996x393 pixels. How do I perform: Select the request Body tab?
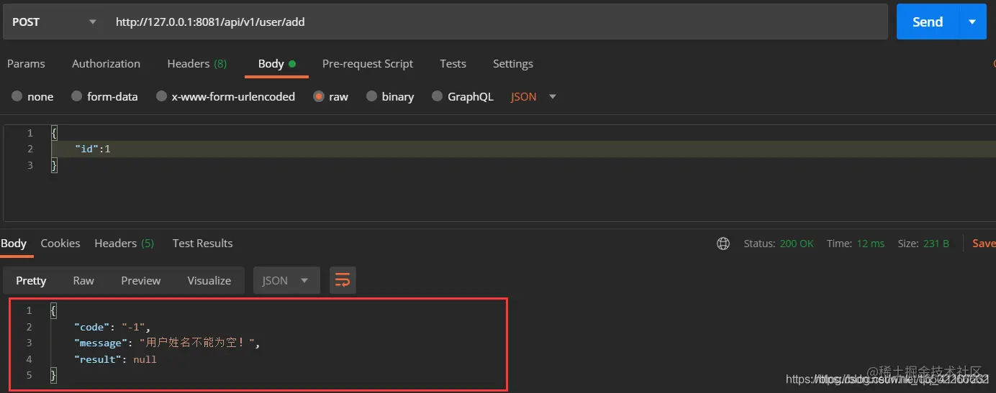277,63
